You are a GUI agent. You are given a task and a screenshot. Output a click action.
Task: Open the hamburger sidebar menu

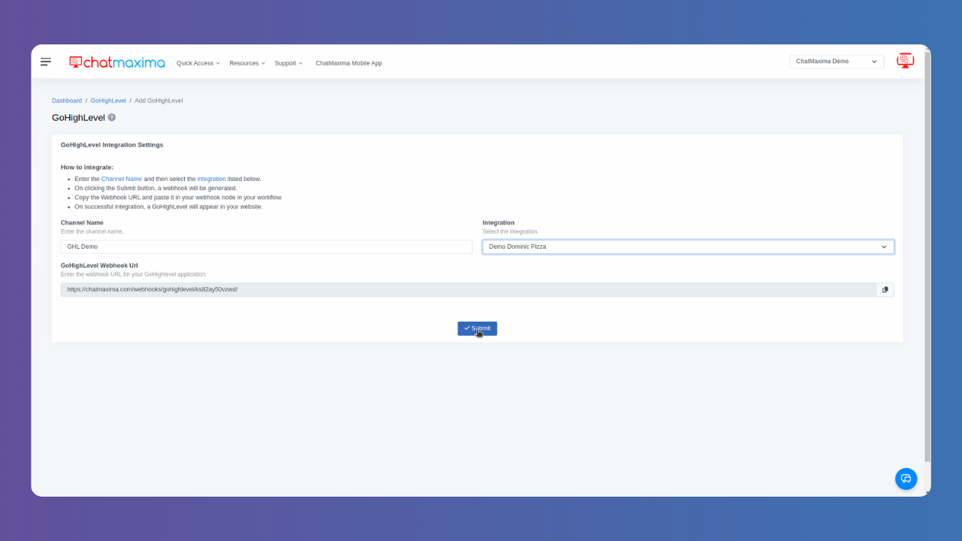click(46, 62)
